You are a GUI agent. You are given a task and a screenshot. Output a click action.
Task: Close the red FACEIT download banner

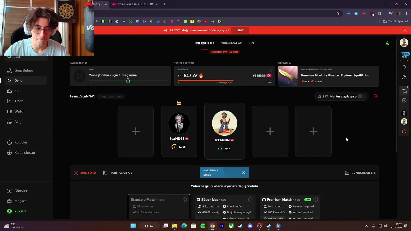click(x=405, y=30)
